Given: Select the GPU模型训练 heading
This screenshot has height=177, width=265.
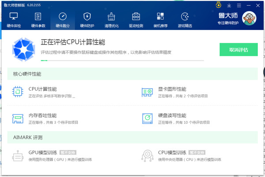Looking at the screenshot, I should (x=43, y=152).
